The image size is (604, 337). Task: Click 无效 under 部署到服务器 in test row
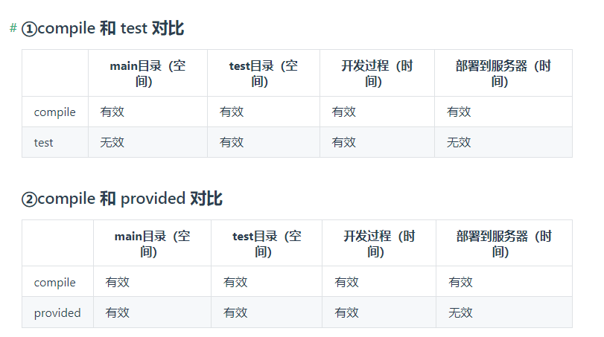tap(458, 142)
